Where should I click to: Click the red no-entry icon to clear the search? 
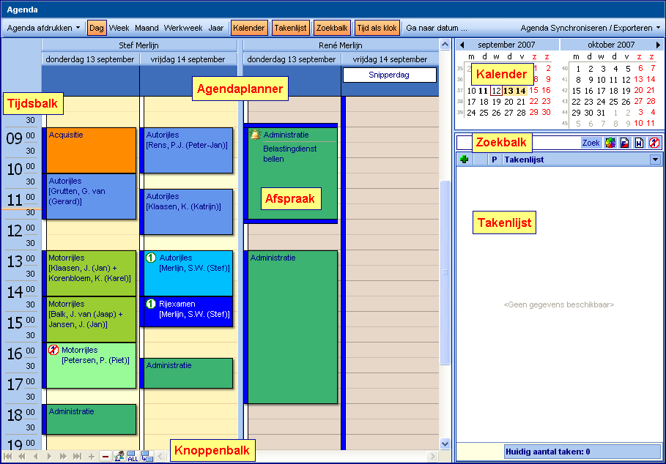654,143
